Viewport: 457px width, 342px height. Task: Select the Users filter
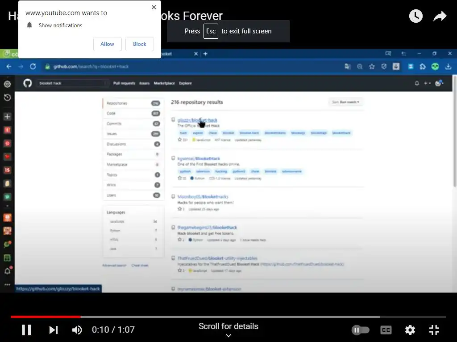pos(133,195)
